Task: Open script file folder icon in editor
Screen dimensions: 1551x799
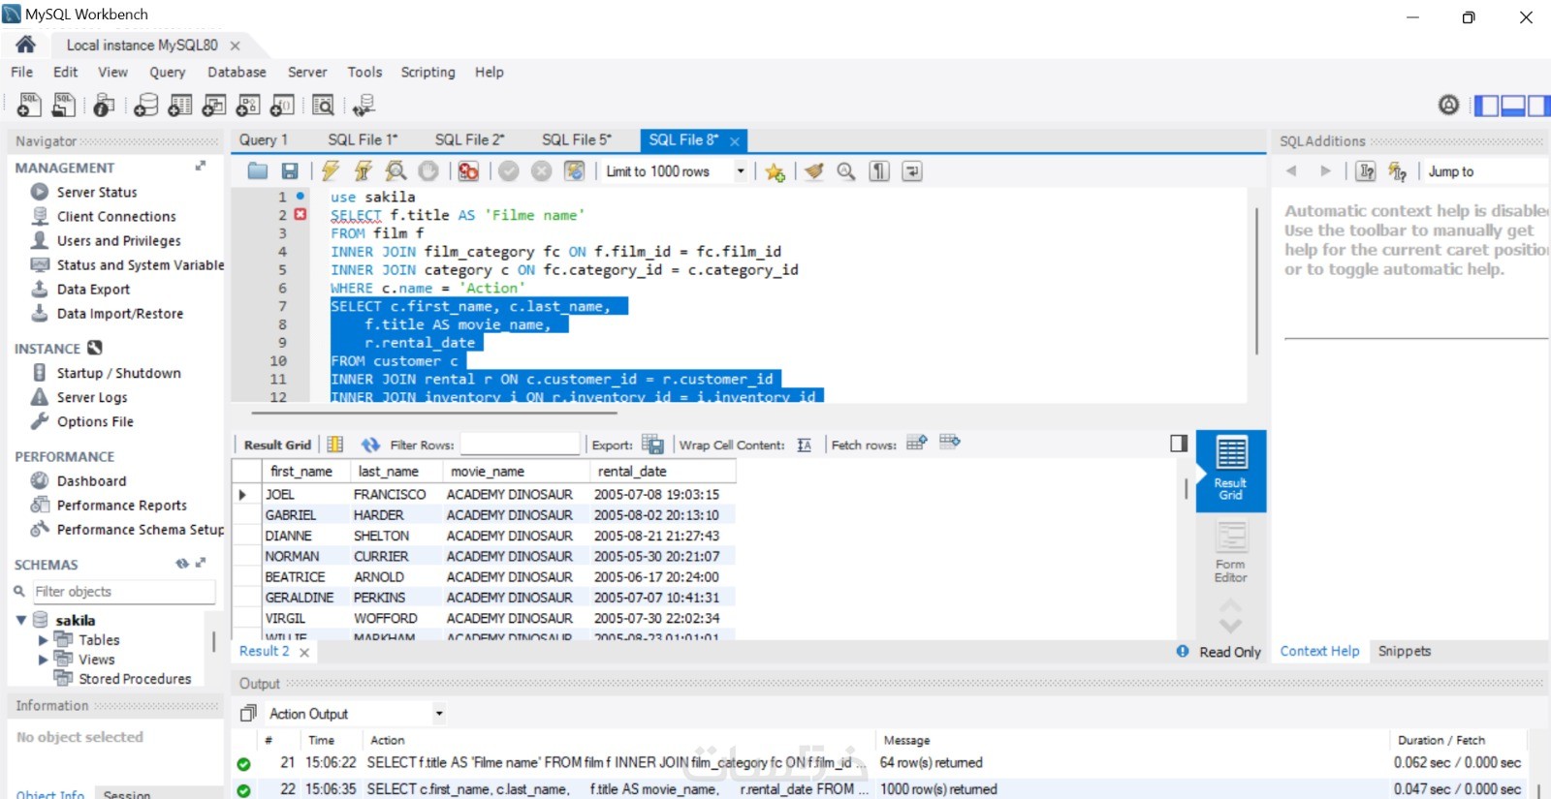Action: click(258, 171)
